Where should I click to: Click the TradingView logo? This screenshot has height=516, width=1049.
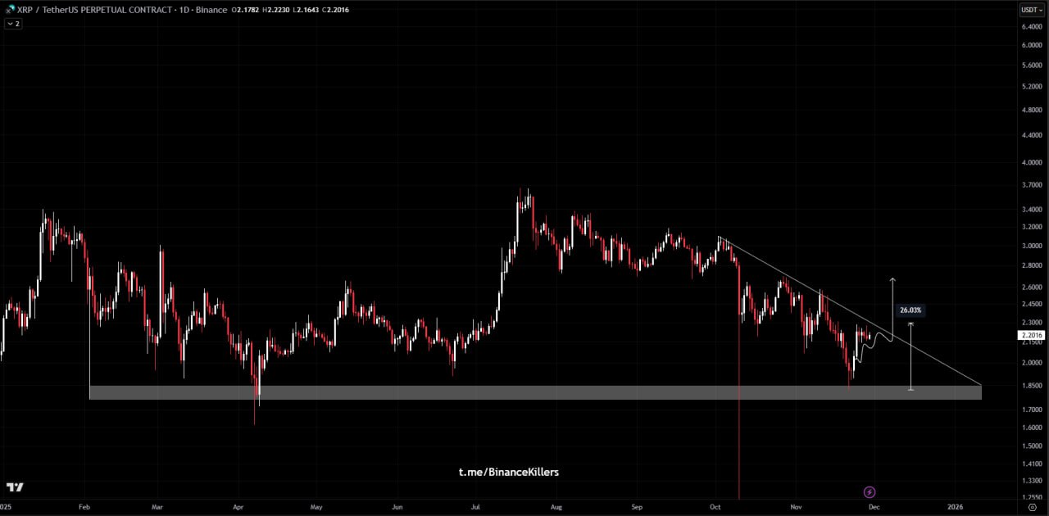point(15,487)
